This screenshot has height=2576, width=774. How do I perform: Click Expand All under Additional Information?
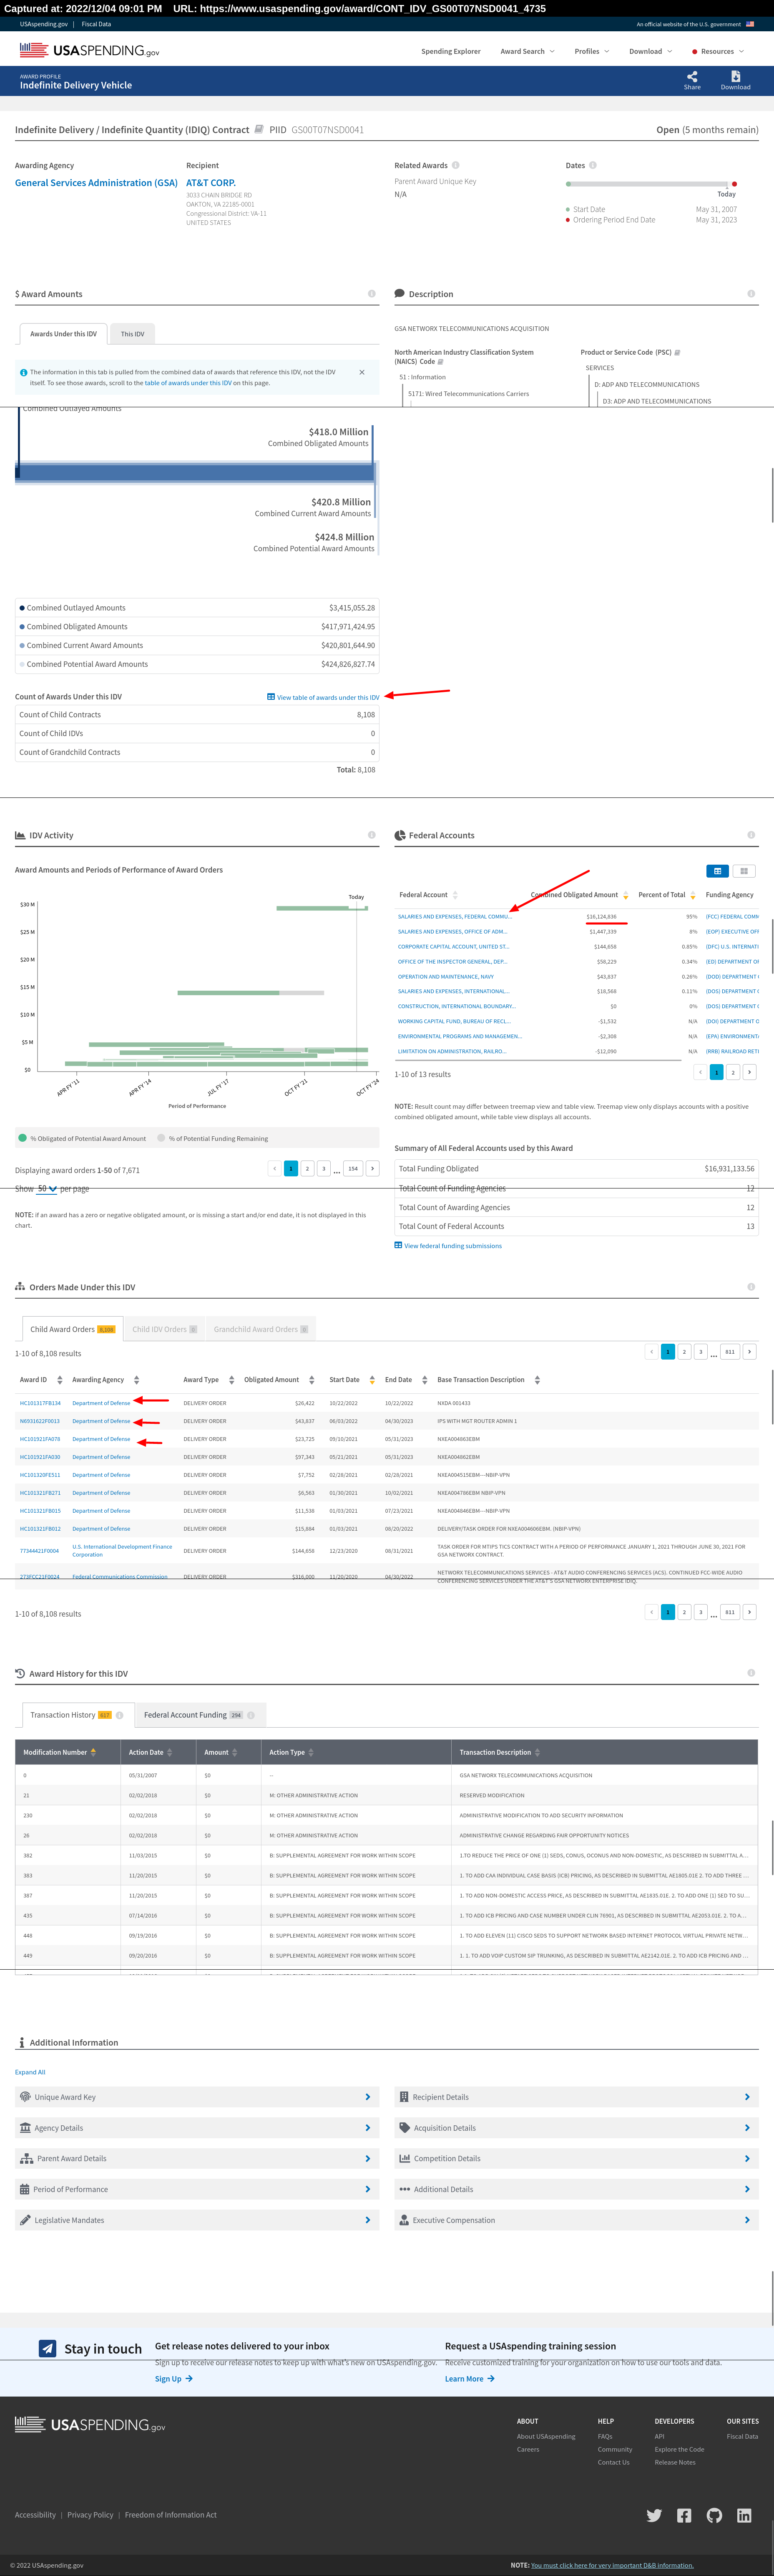30,2072
